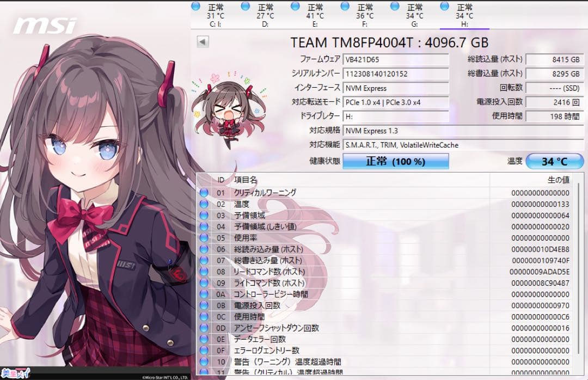
Task: Click status icon for 警告（ワーニング）温度超過時間 row
Action: click(204, 361)
